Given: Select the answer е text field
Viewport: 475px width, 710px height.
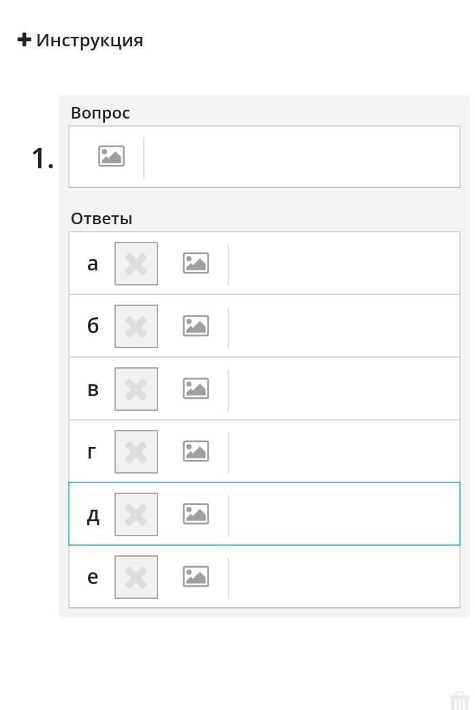Looking at the screenshot, I should (343, 576).
